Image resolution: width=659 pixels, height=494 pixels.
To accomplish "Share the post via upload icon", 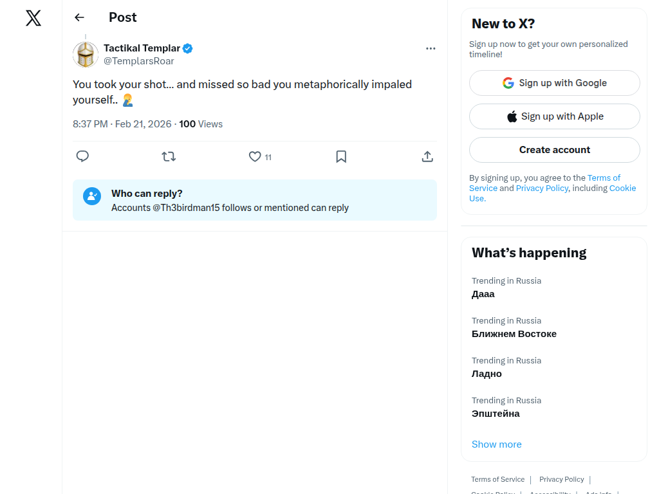I will coord(427,156).
